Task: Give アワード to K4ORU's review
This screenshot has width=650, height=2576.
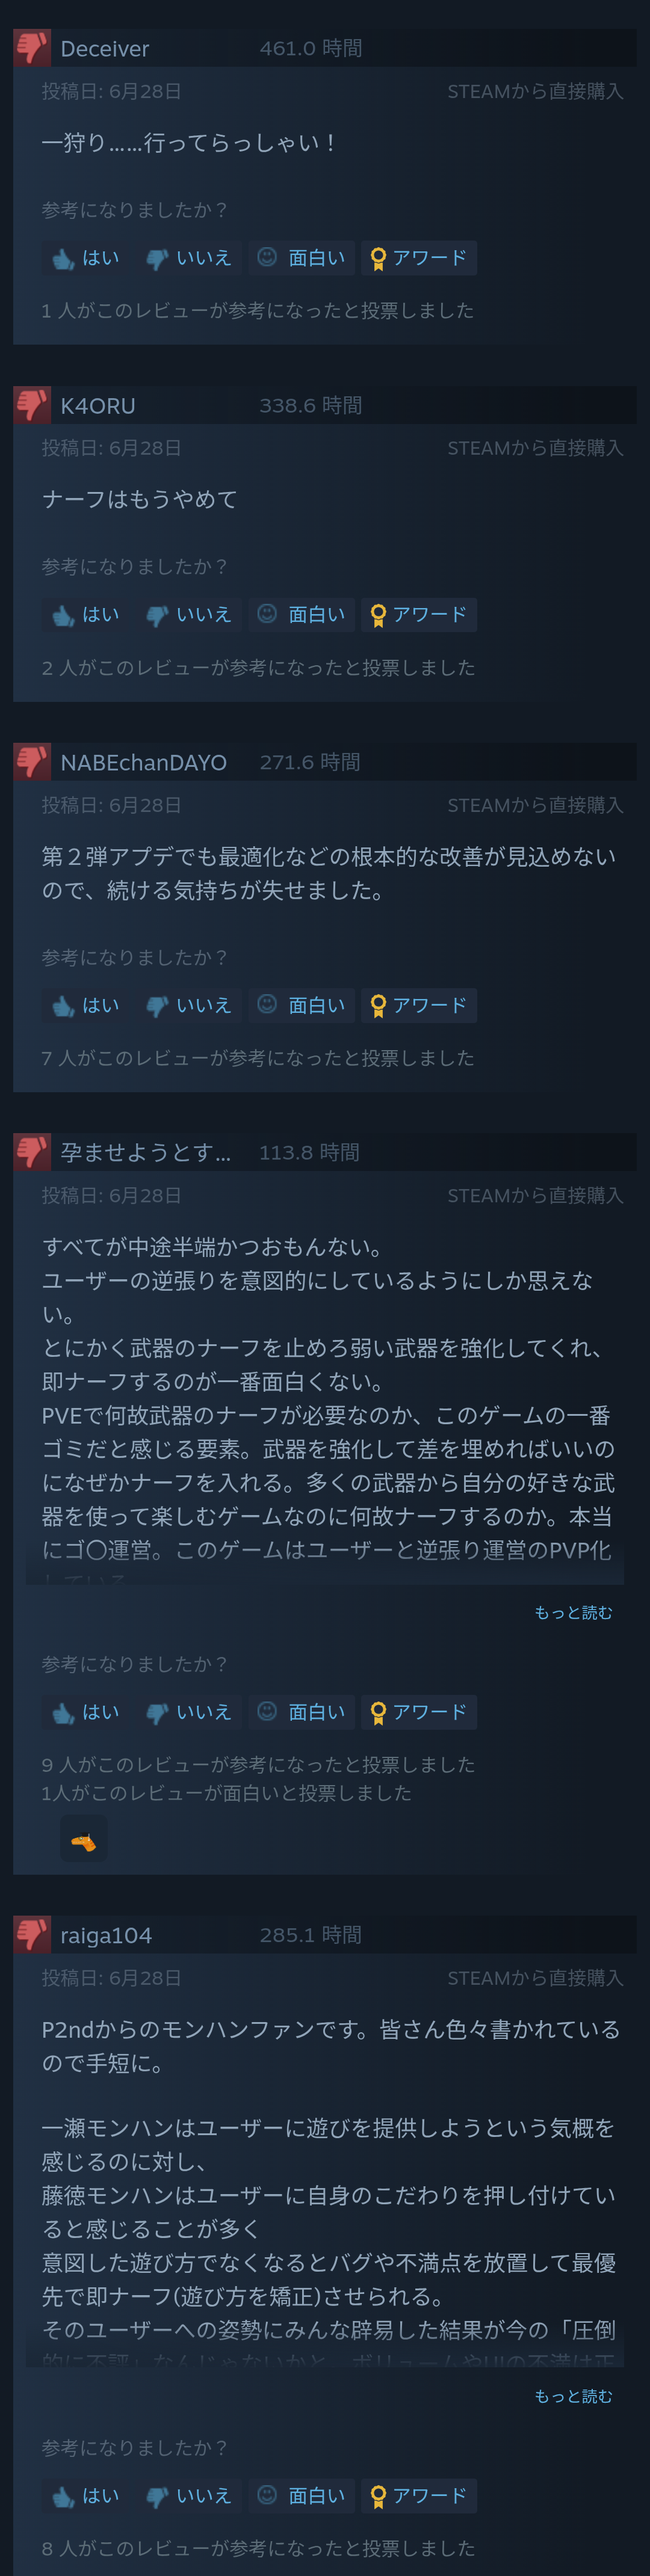Action: point(419,615)
